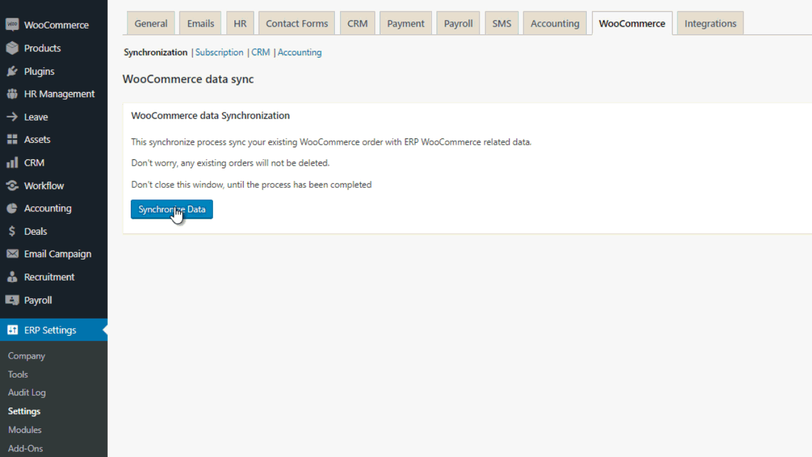Open Settings submenu under ERP Settings
Image resolution: width=812 pixels, height=457 pixels.
(x=24, y=411)
